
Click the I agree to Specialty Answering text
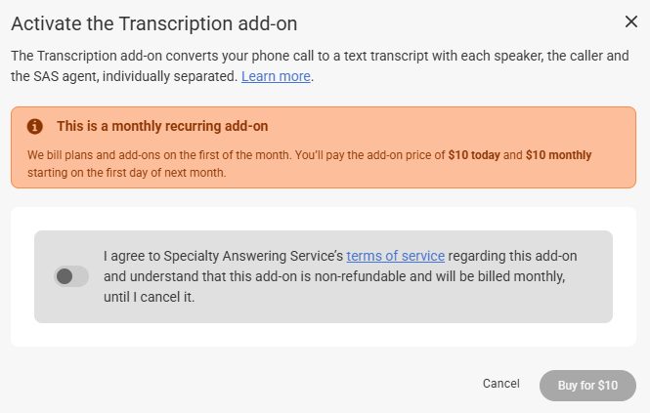224,256
